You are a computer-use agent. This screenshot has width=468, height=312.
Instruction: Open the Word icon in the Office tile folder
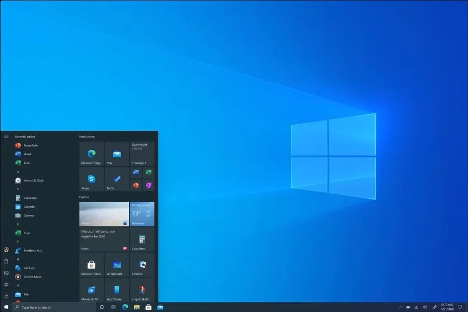coord(136,173)
